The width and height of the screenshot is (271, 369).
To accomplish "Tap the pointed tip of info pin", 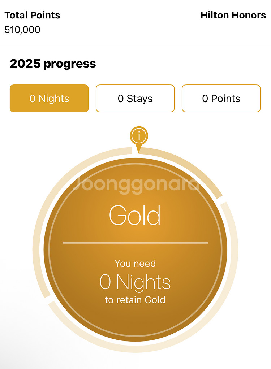I will pyautogui.click(x=139, y=151).
